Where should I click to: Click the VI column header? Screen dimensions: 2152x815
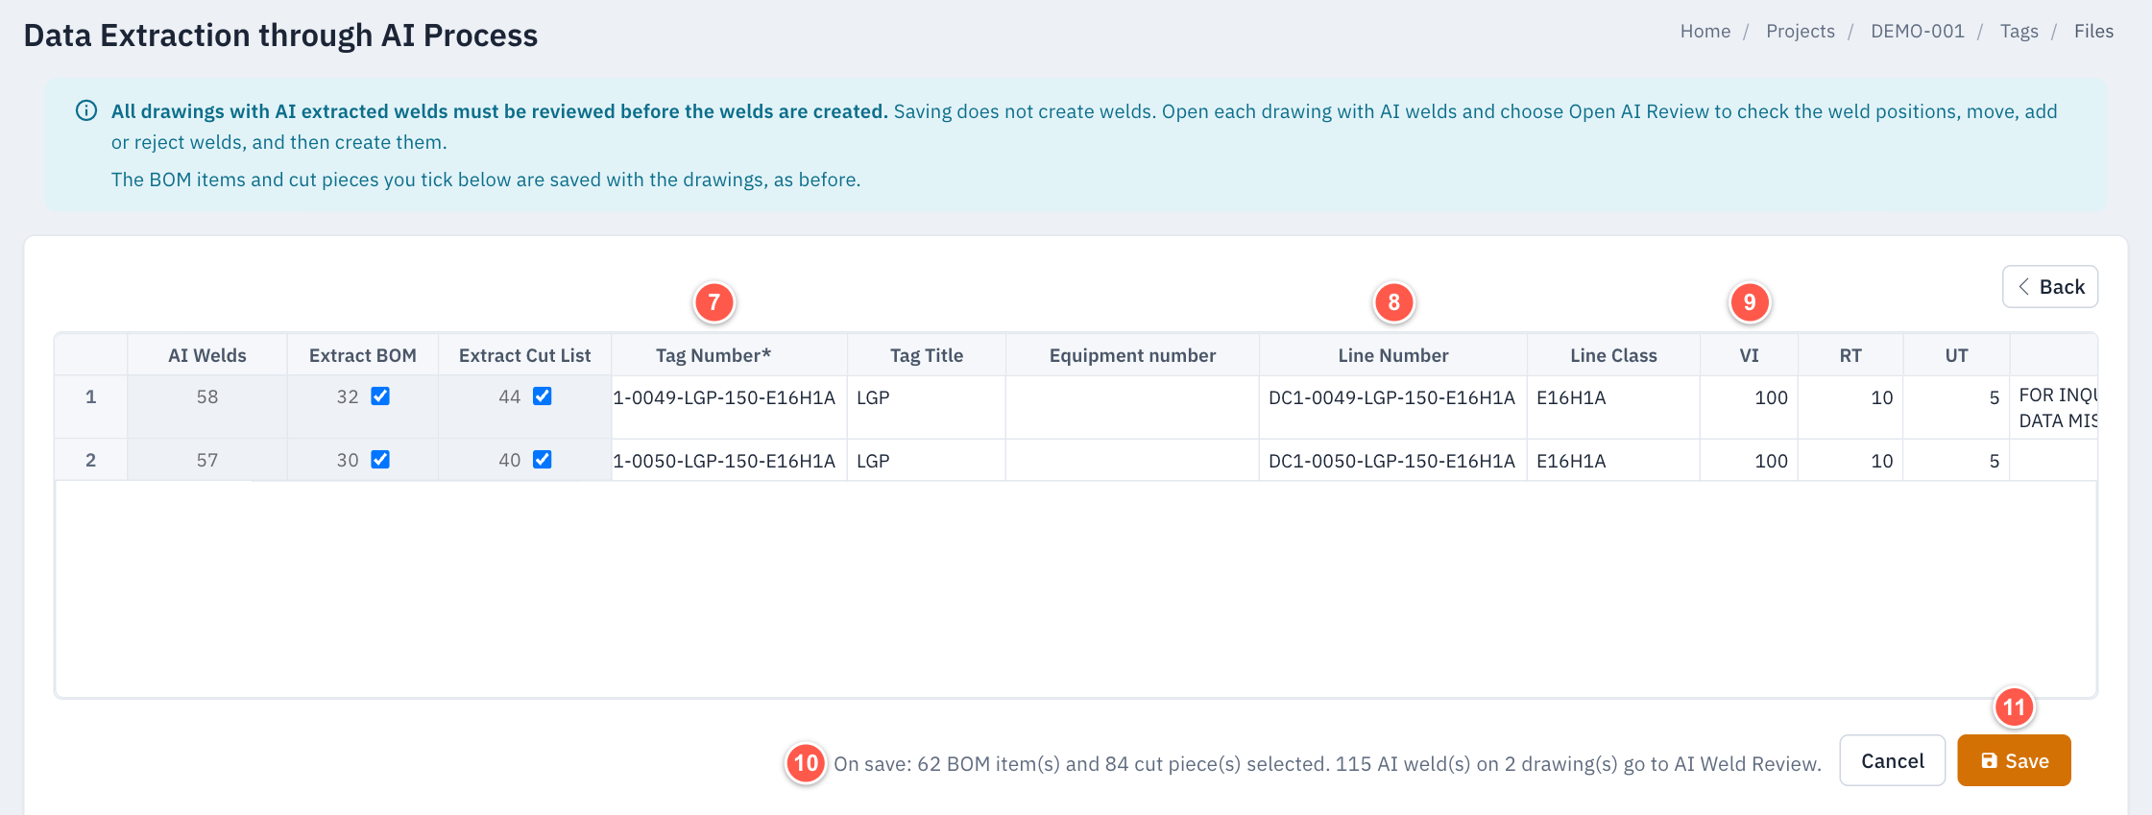1750,355
